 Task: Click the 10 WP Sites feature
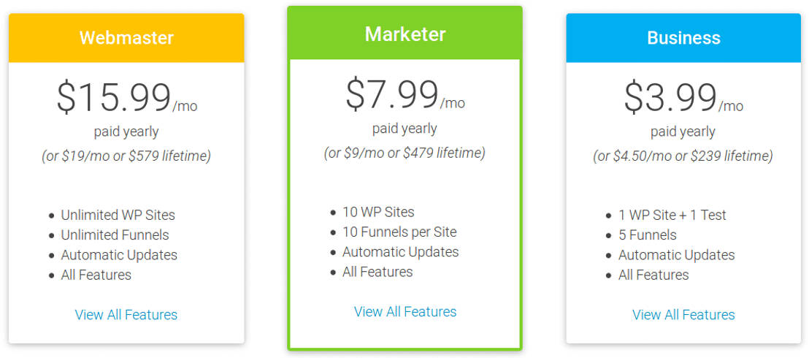click(378, 213)
